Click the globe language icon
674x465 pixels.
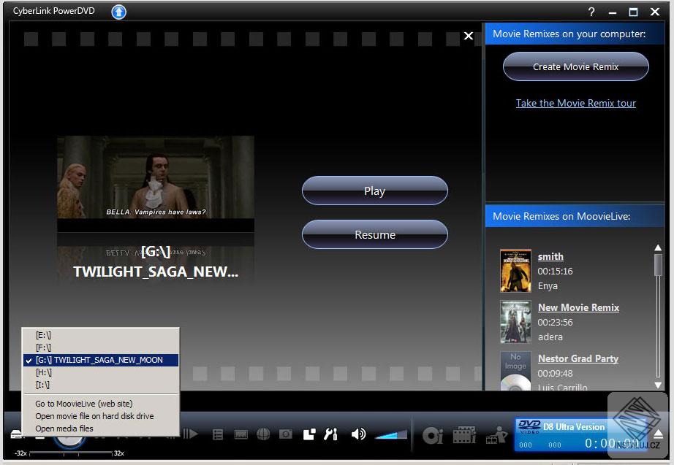263,434
